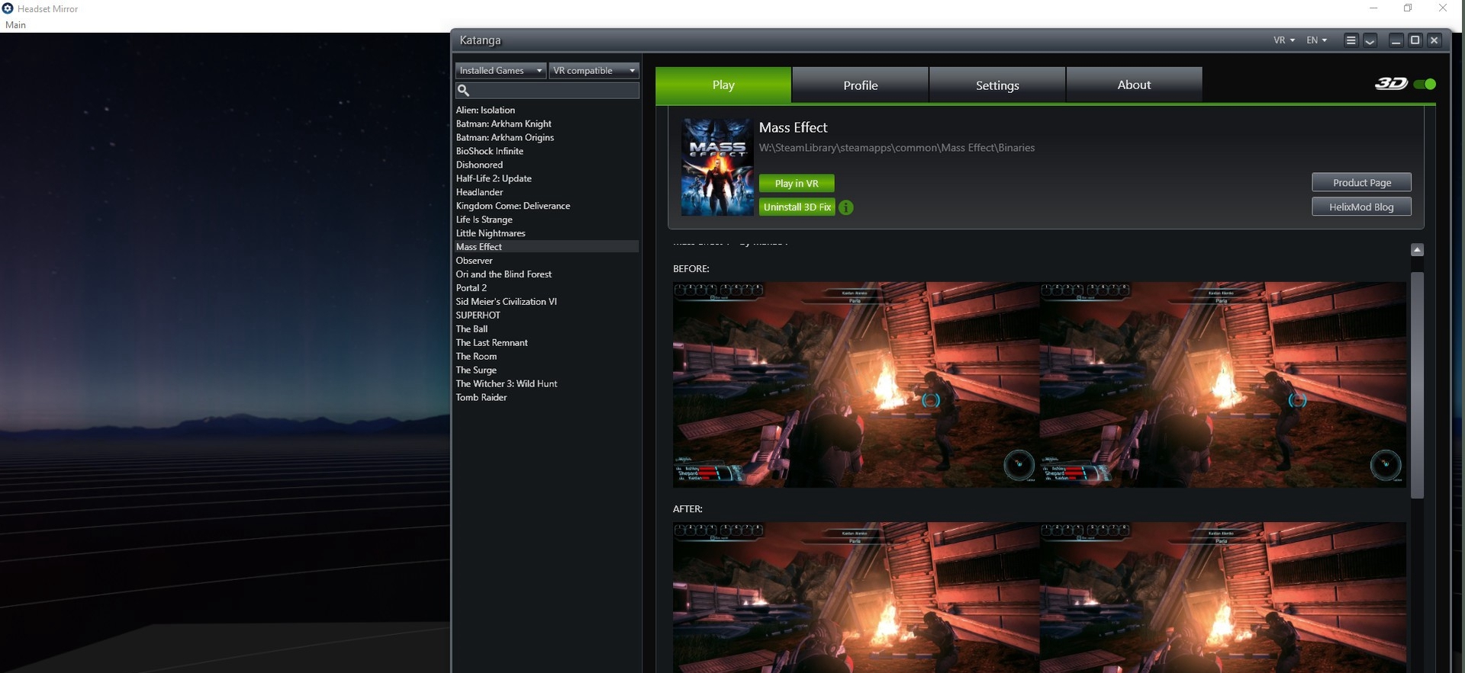The height and width of the screenshot is (673, 1465).
Task: Close the Katanga window
Action: pyautogui.click(x=1434, y=40)
